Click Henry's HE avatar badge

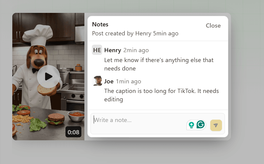point(97,50)
